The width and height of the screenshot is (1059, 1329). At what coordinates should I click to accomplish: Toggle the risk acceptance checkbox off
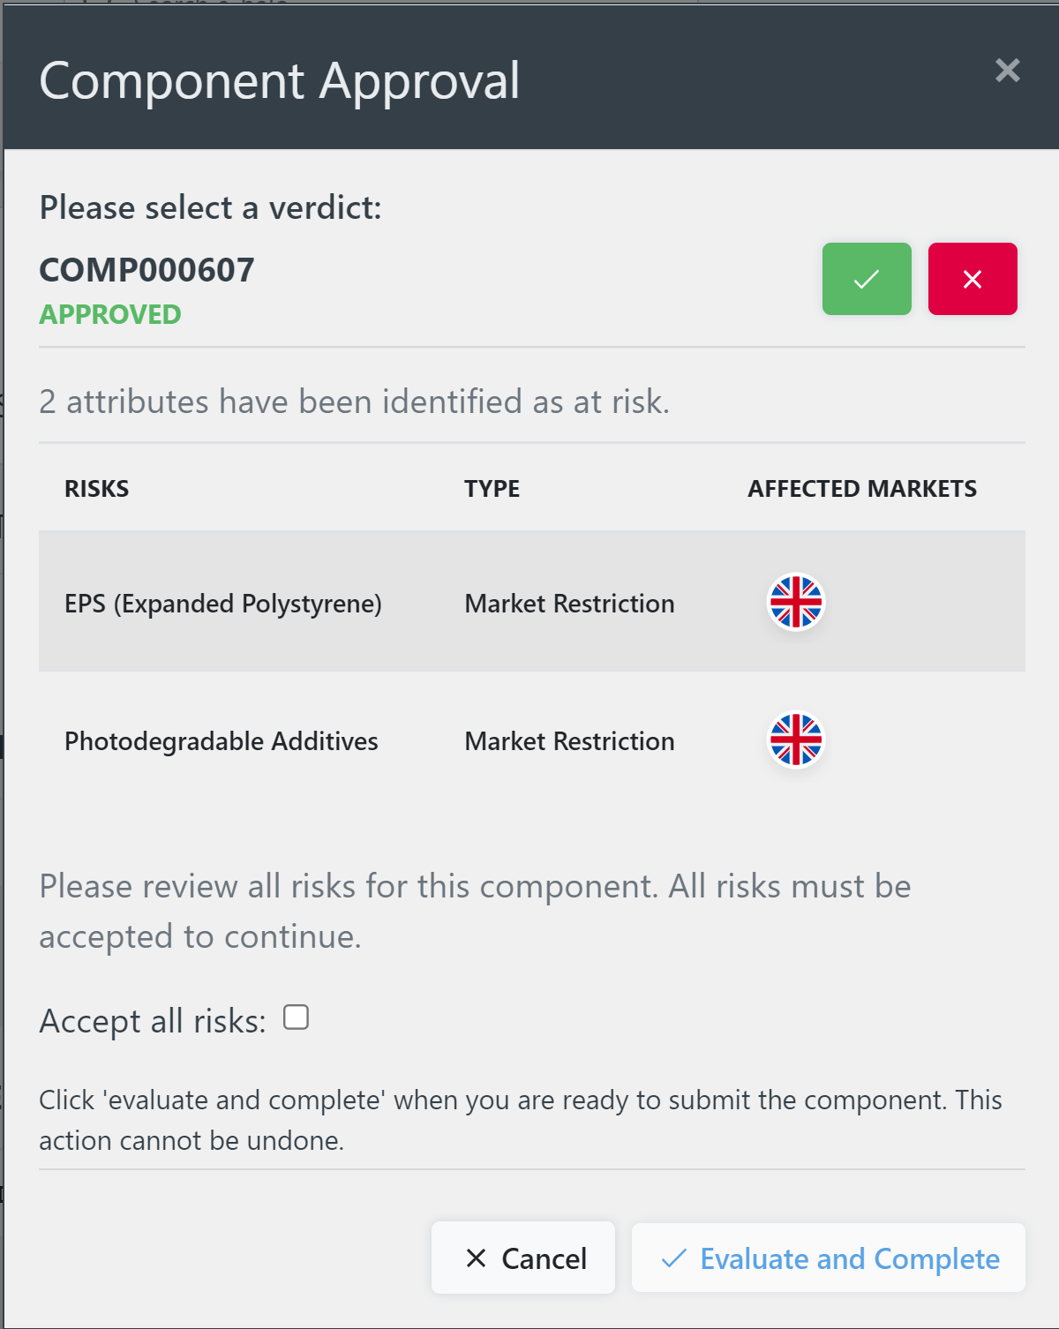pyautogui.click(x=297, y=1017)
